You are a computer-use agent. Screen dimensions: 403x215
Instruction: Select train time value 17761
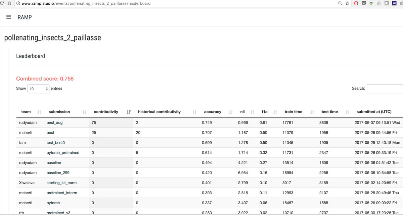coord(288,123)
